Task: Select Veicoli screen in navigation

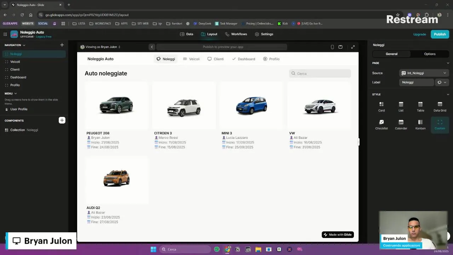Action: point(34,62)
